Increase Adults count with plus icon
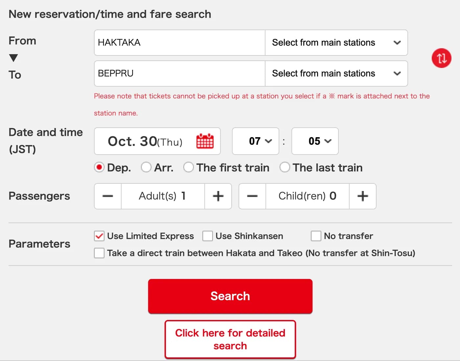 (218, 196)
